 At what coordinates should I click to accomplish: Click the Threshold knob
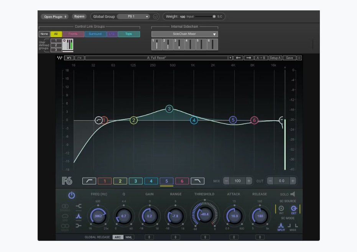(204, 214)
